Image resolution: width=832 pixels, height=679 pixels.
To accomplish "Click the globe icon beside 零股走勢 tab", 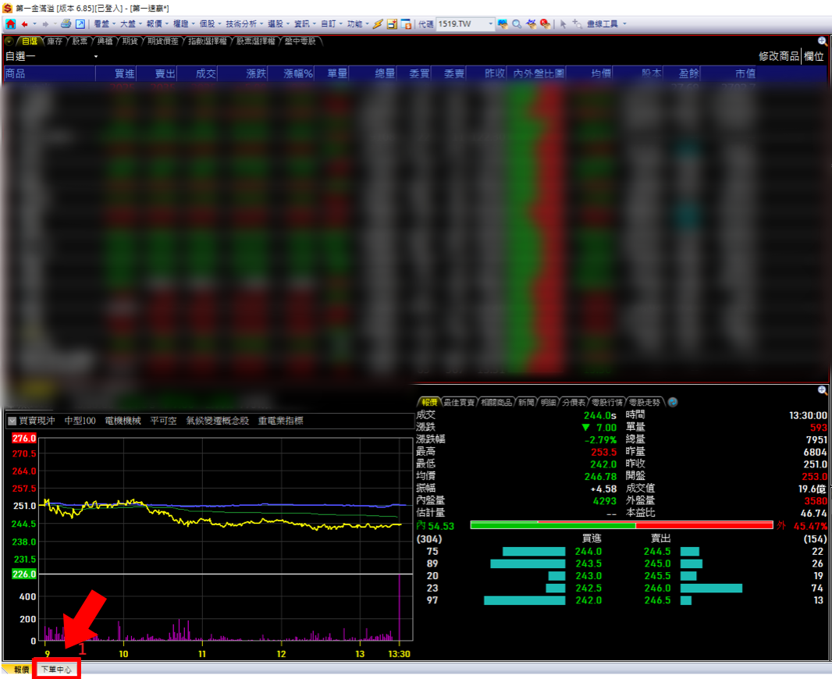I will tap(673, 403).
